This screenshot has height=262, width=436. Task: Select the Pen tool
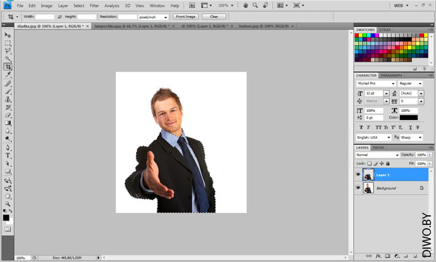(8, 147)
